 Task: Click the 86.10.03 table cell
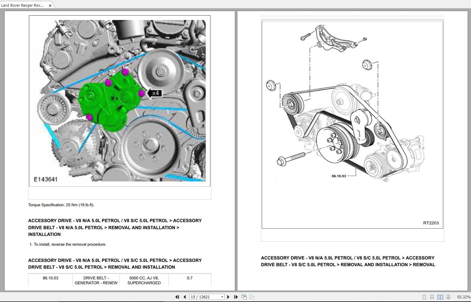coord(50,278)
